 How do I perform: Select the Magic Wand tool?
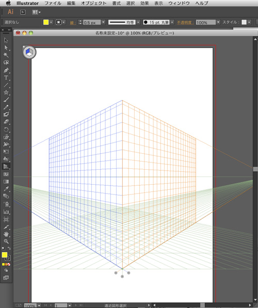(x=6, y=55)
